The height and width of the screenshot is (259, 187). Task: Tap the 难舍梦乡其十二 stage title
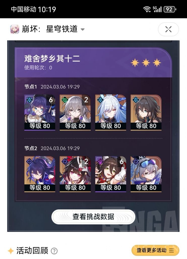click(52, 59)
